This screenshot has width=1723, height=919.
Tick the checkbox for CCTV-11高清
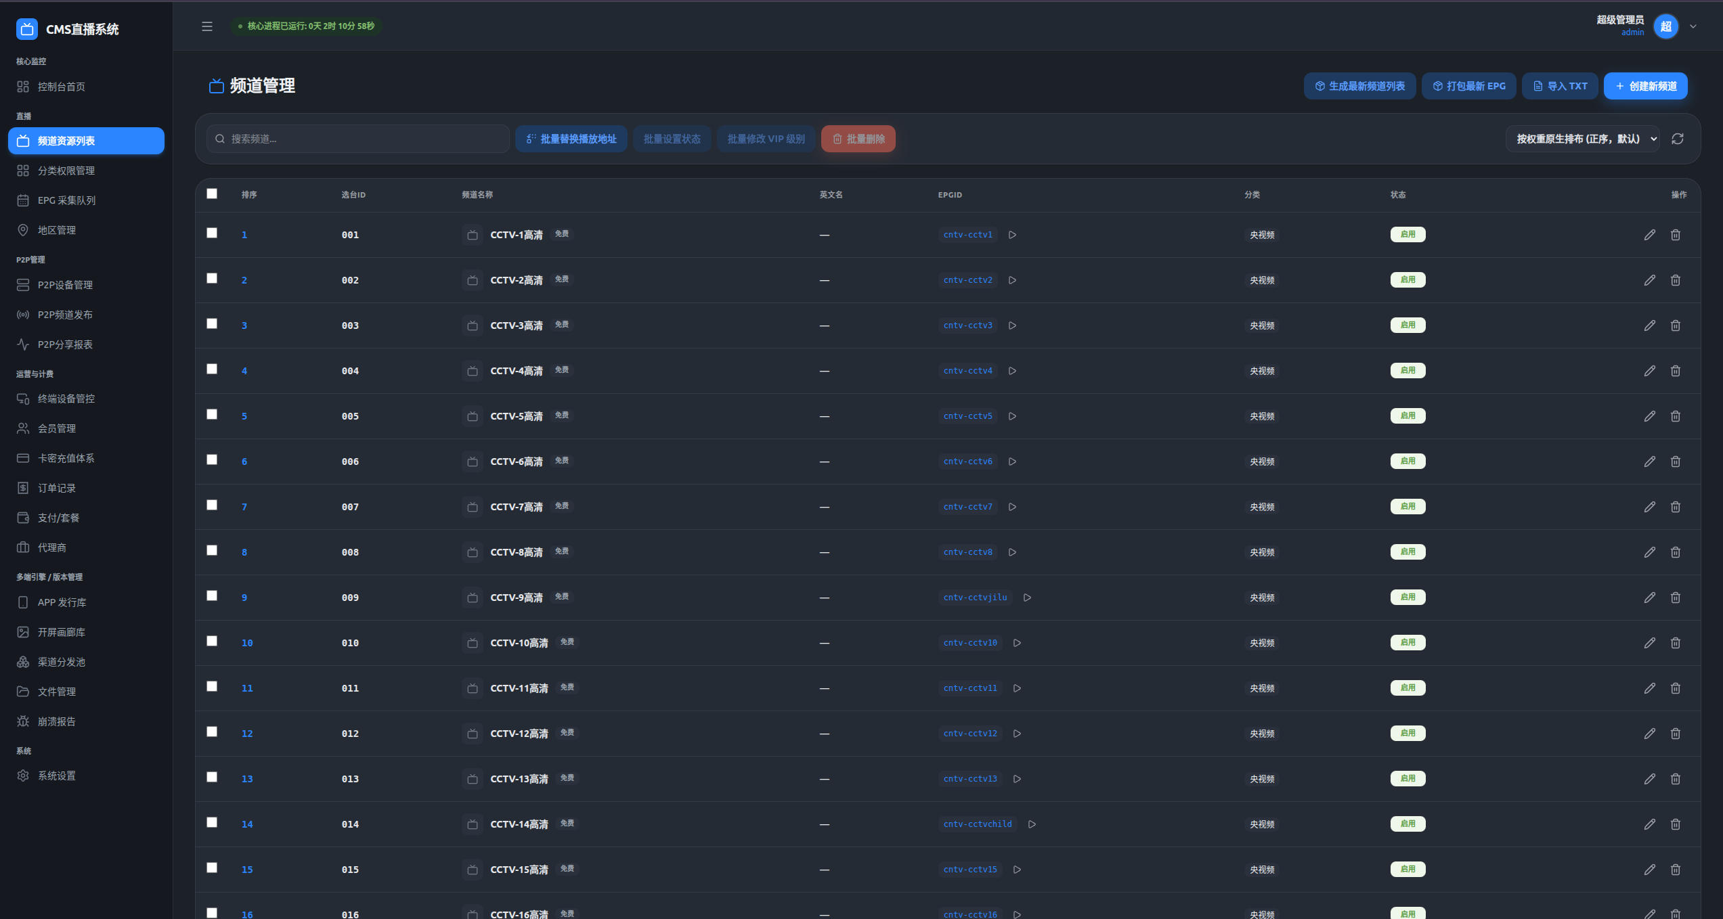tap(212, 686)
